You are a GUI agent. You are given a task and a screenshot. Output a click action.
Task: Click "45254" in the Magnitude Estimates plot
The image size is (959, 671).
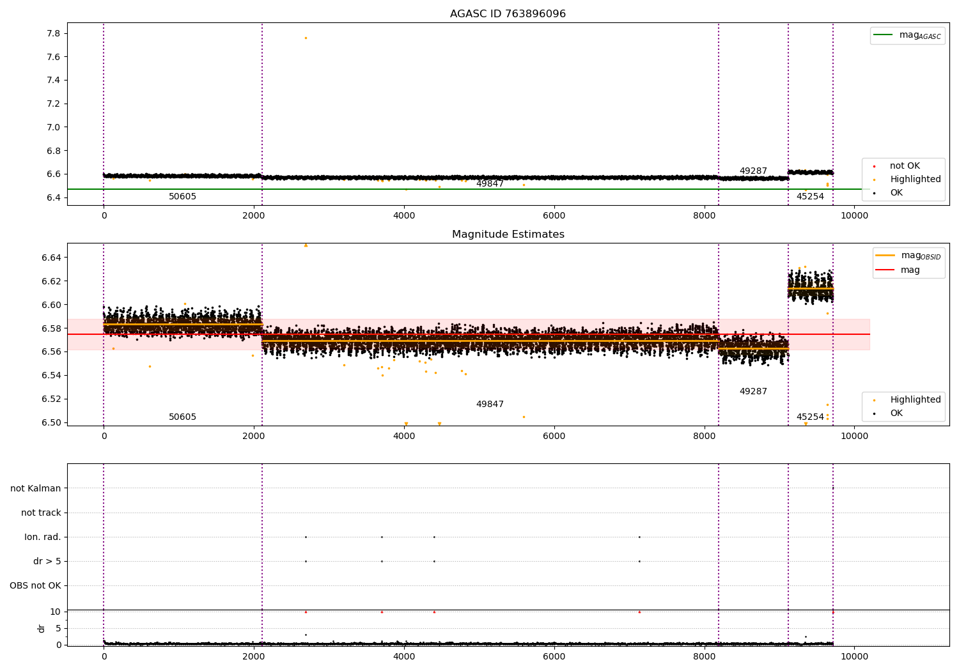point(810,417)
